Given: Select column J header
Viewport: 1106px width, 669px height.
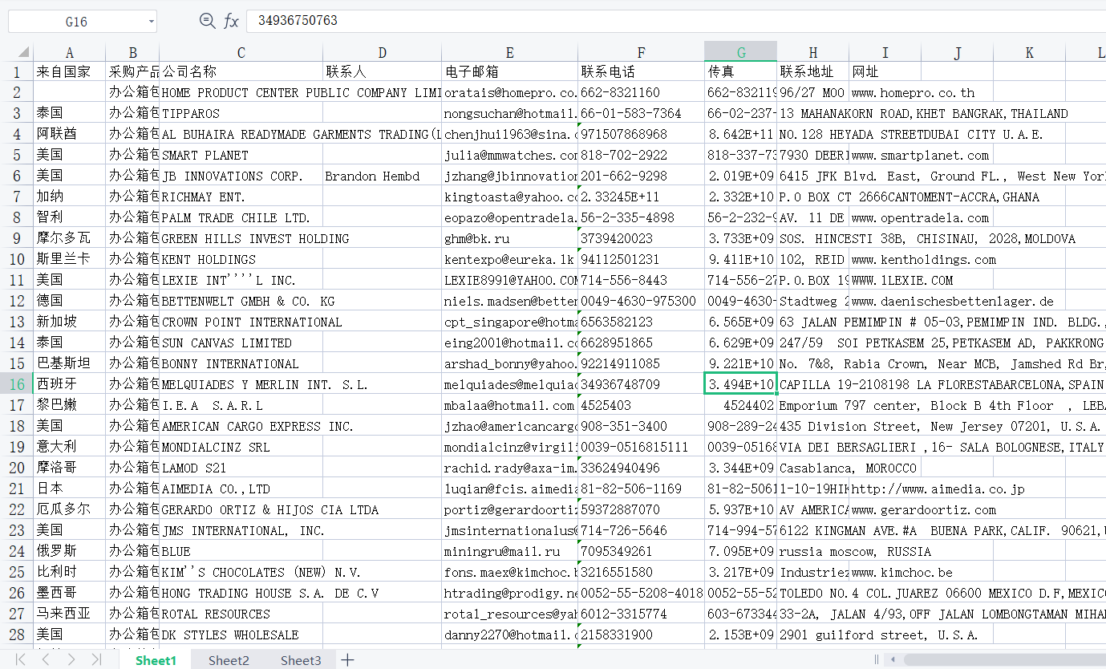Looking at the screenshot, I should pyautogui.click(x=958, y=52).
